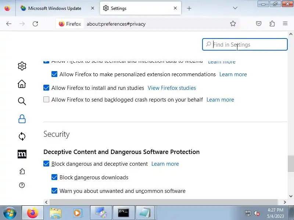Open a new tab with plus button
Image resolution: width=294 pixels, height=220 pixels.
click(x=189, y=8)
